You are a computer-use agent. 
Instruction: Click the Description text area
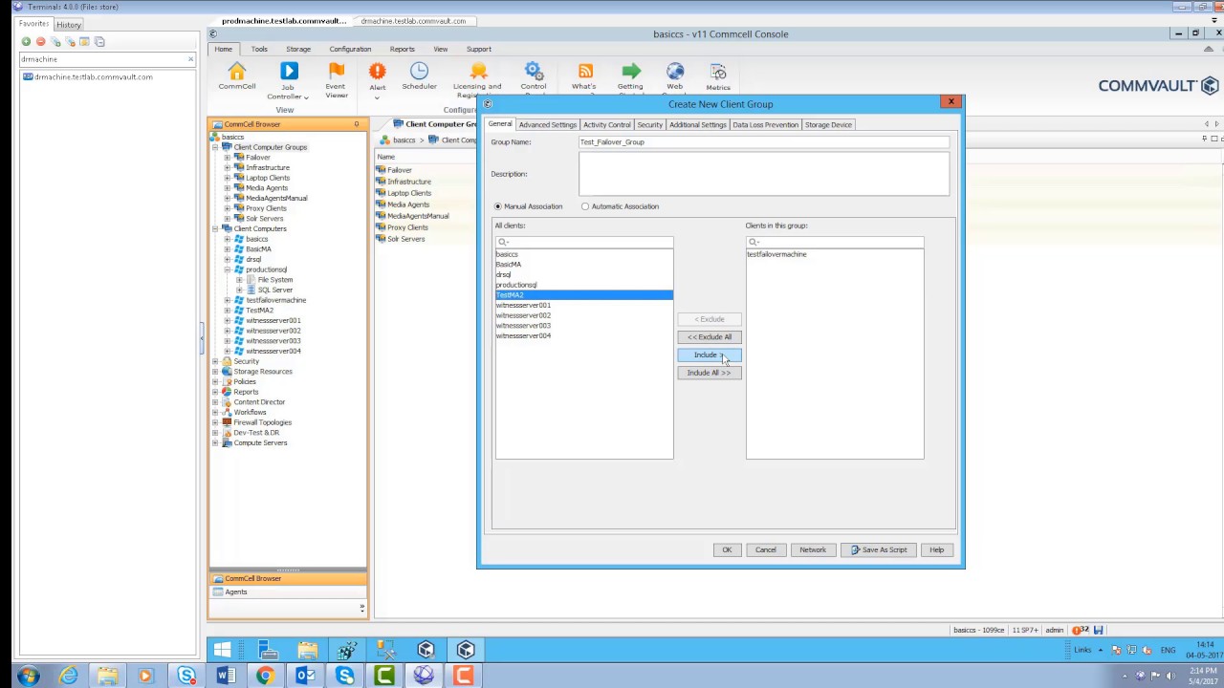(764, 174)
